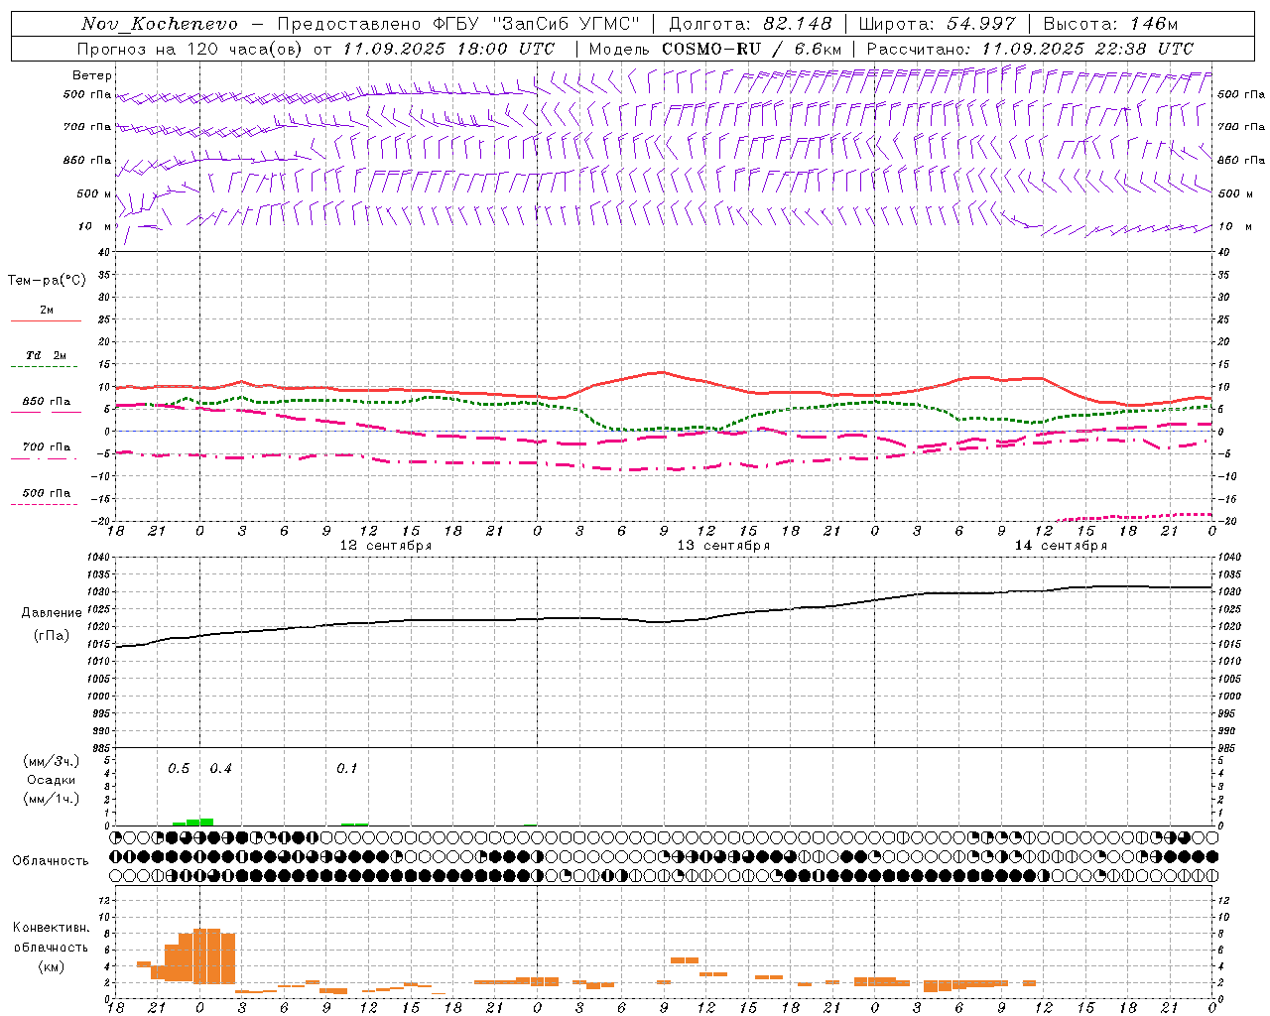Click the '12 сентября' date label
Image resolution: width=1270 pixels, height=1016 pixels.
386,546
